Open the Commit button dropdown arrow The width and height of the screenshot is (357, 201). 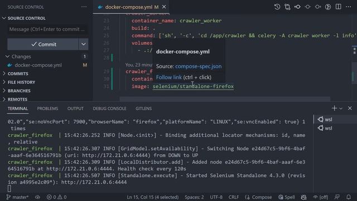pos(84,44)
